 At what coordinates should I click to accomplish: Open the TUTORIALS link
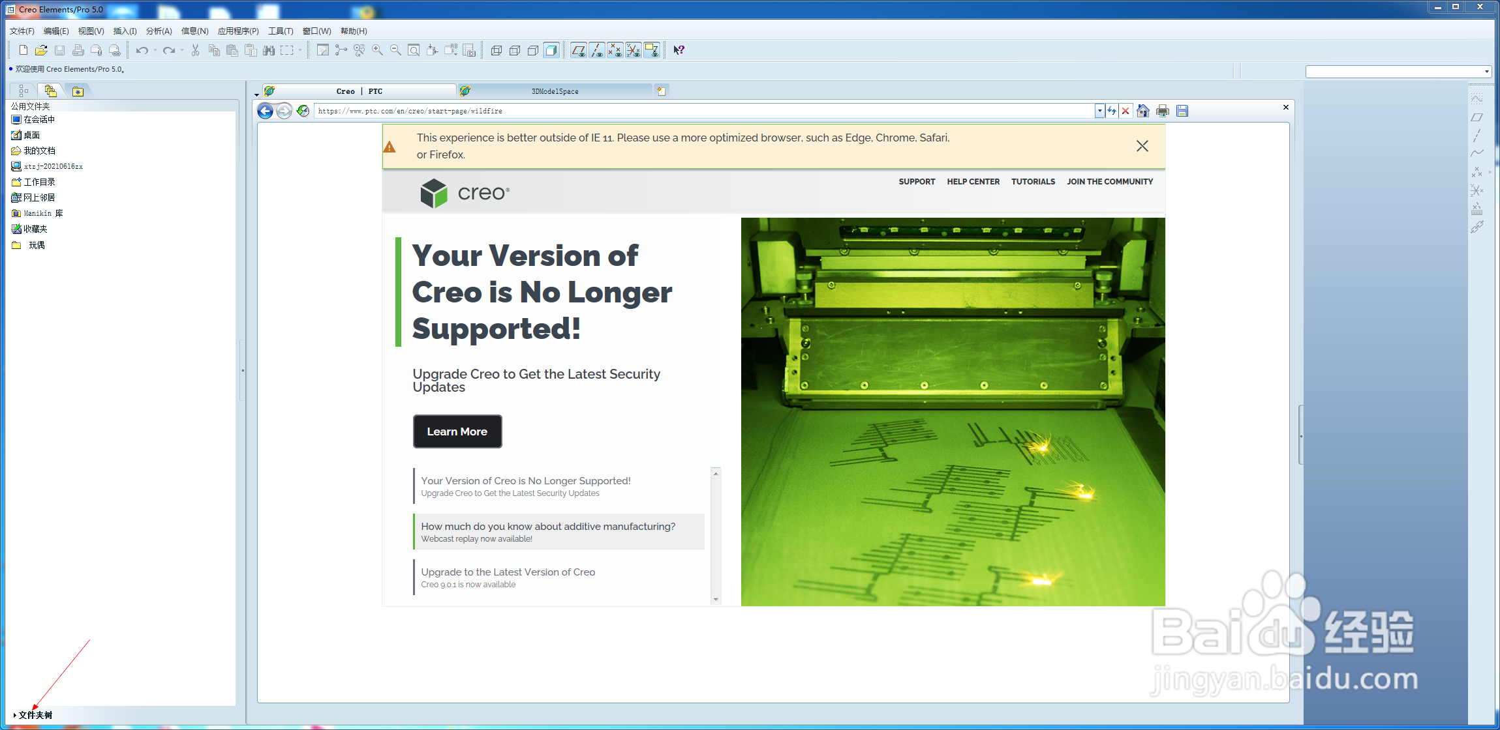click(1033, 182)
